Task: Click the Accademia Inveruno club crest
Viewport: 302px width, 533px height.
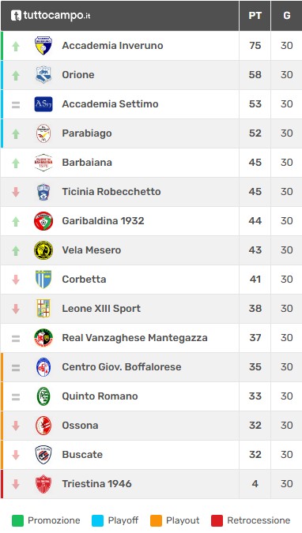Action: point(43,46)
